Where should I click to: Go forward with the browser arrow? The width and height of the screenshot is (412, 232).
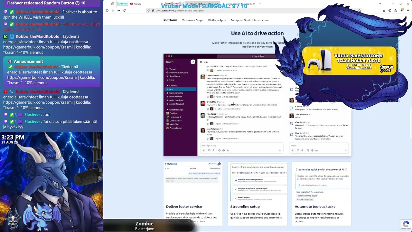118,10
